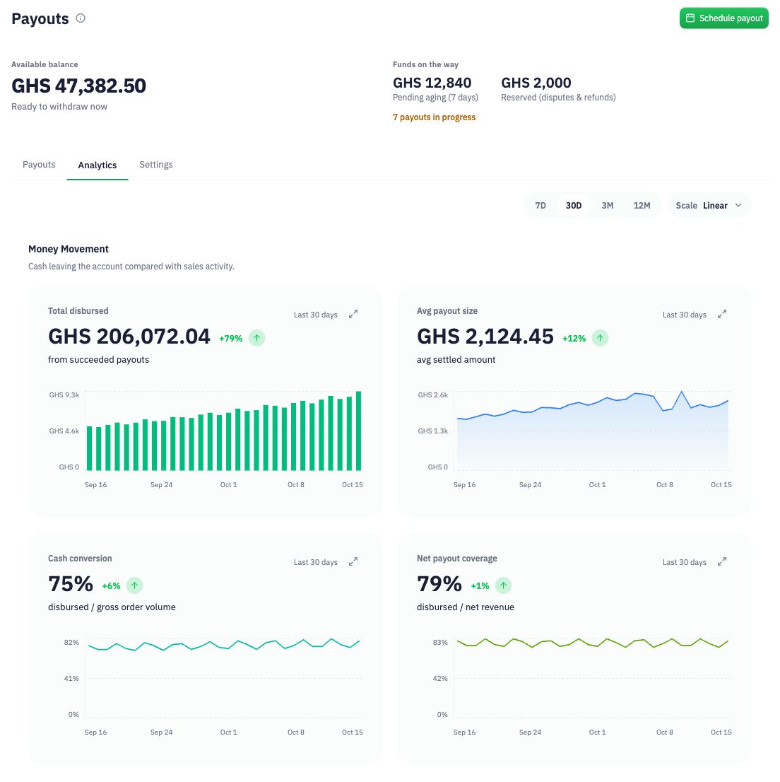The height and width of the screenshot is (782, 780).
Task: Click the +12% change badge
Action: tap(574, 338)
